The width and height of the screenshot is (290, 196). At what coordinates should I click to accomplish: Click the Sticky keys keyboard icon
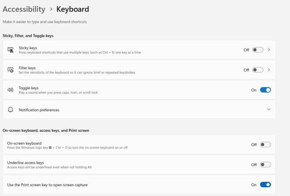pos(10,50)
